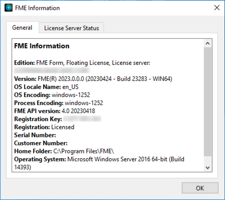Click the OS Locale Name en_US line
This screenshot has width=225, height=200.
(46, 87)
